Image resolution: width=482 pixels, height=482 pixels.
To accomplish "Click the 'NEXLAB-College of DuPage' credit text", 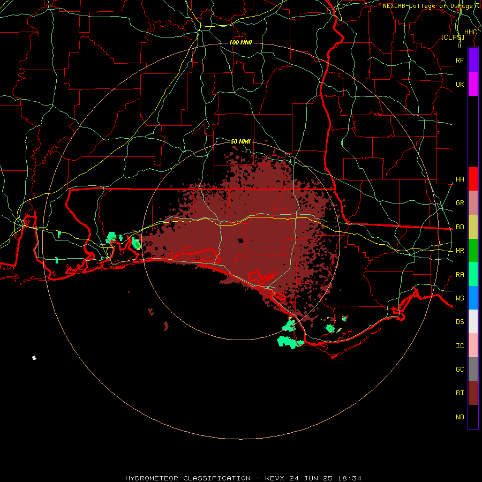I will pos(427,6).
